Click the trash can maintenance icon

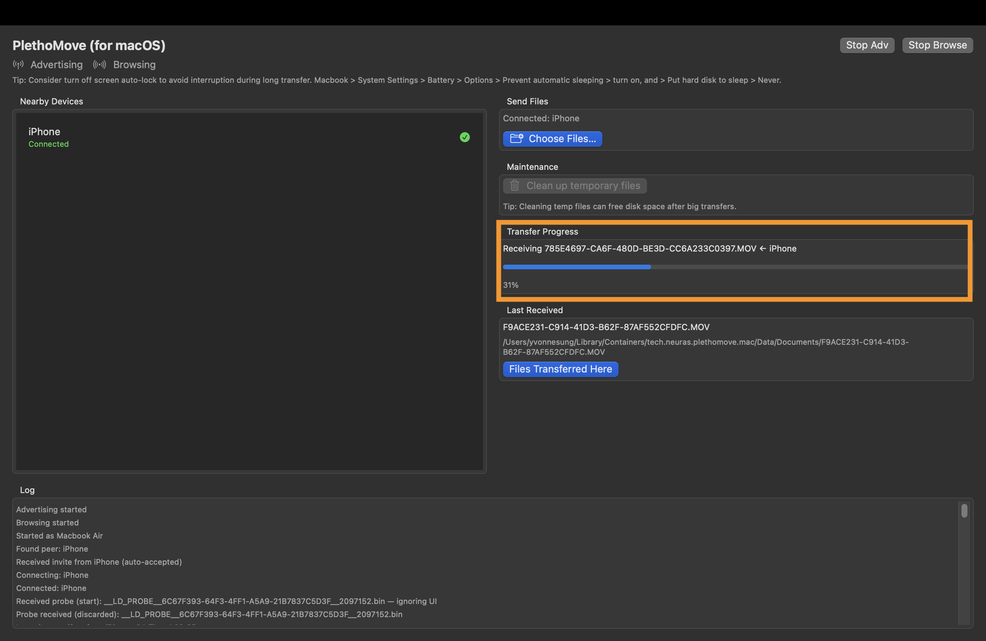(x=514, y=186)
